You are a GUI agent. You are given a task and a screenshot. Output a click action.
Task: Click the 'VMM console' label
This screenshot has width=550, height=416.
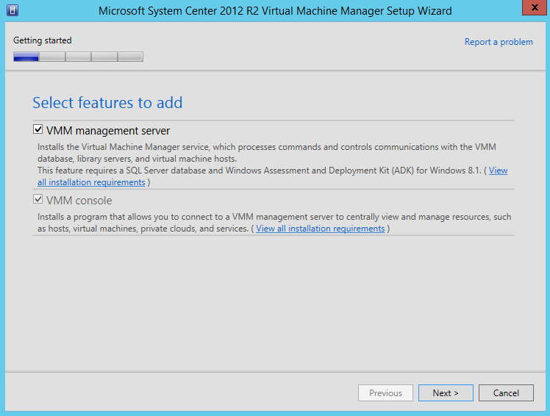coord(79,201)
